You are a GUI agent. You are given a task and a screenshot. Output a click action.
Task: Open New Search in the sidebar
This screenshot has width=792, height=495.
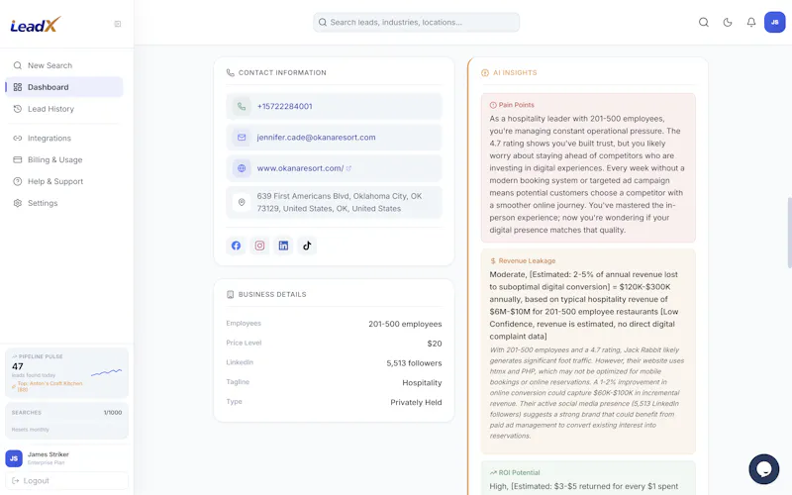(x=64, y=65)
